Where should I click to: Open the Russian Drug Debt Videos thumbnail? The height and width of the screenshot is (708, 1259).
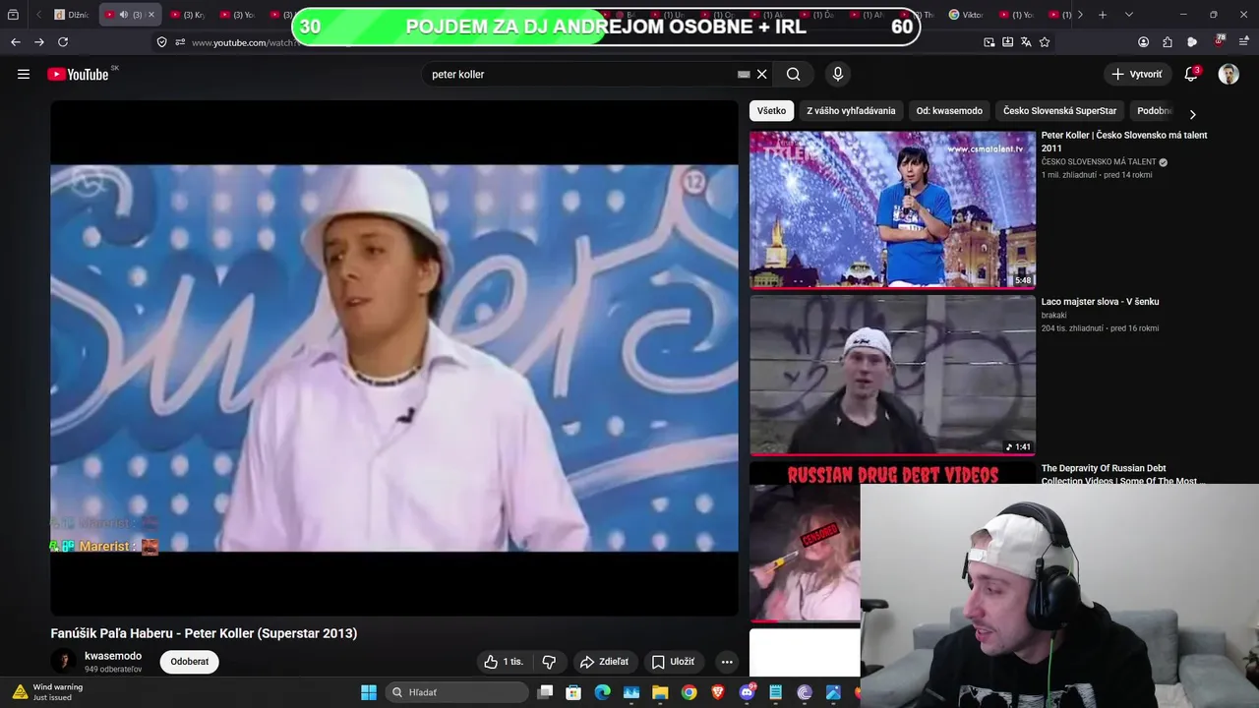(805, 542)
